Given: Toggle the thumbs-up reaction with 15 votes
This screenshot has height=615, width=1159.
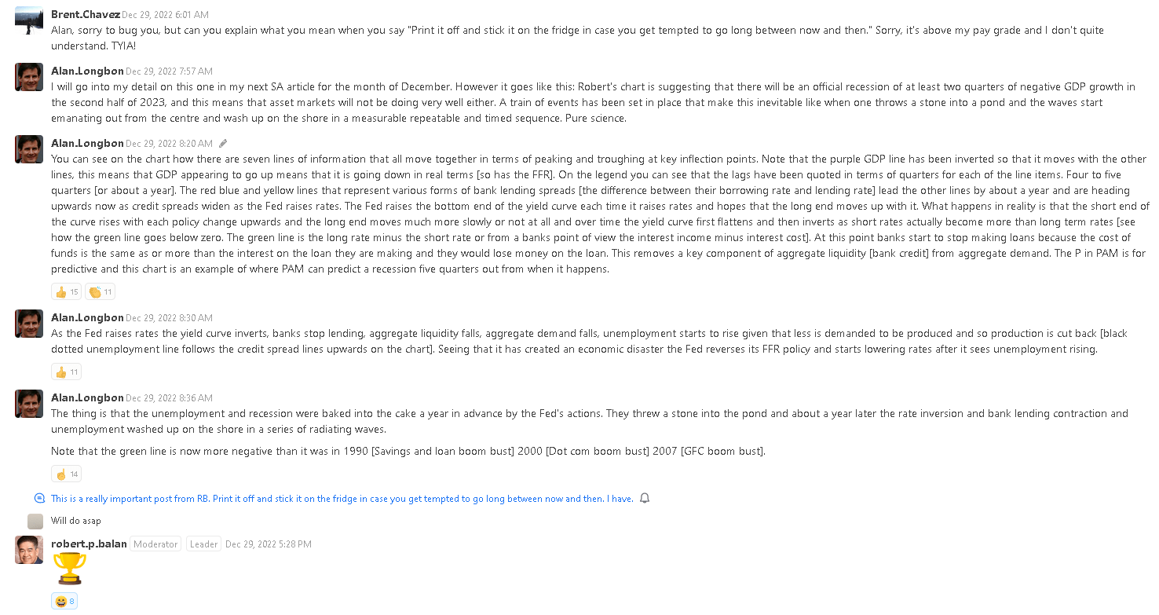Looking at the screenshot, I should pos(66,292).
